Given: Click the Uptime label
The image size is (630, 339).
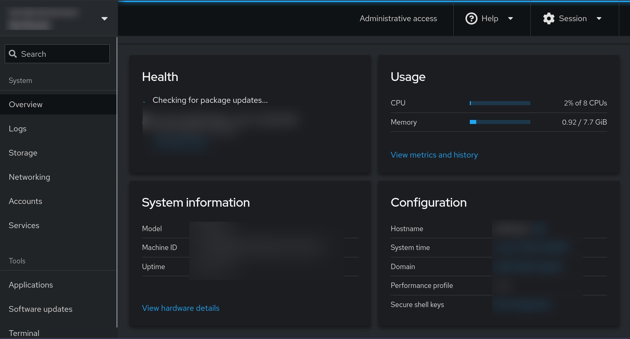Looking at the screenshot, I should (x=153, y=267).
